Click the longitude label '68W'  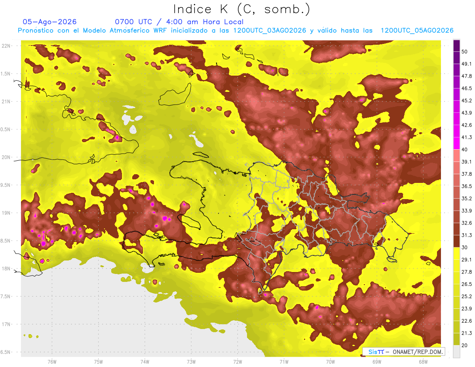423,362
